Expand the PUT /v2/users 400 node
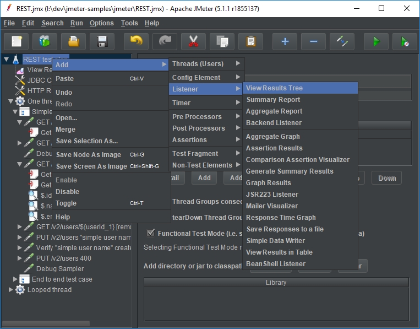Viewport: 420px width, 329px height. 19,258
